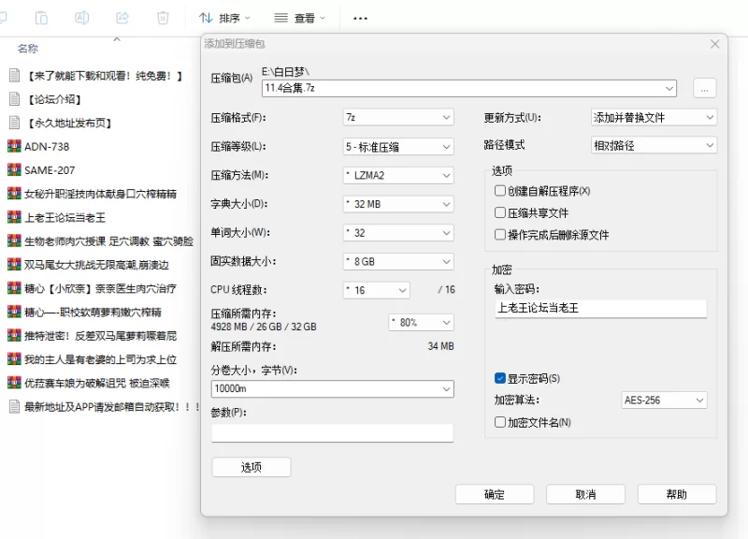Open the 排序 sort menu
Screen dimensions: 748x539
225,18
